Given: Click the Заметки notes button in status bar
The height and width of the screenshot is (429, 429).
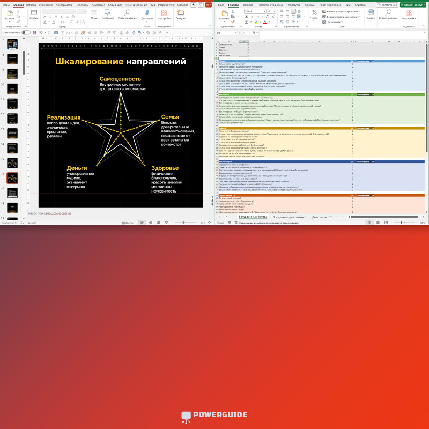Looking at the screenshot, I should point(128,223).
